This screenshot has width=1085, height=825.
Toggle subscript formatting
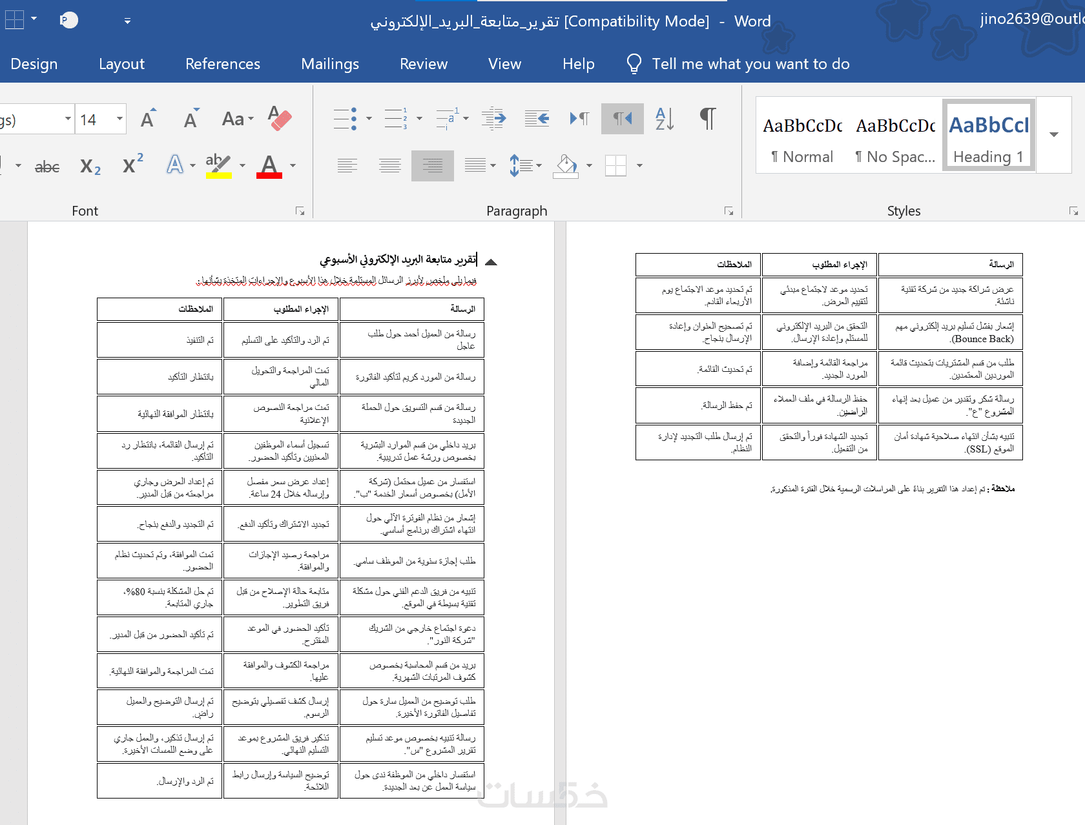pos(90,167)
